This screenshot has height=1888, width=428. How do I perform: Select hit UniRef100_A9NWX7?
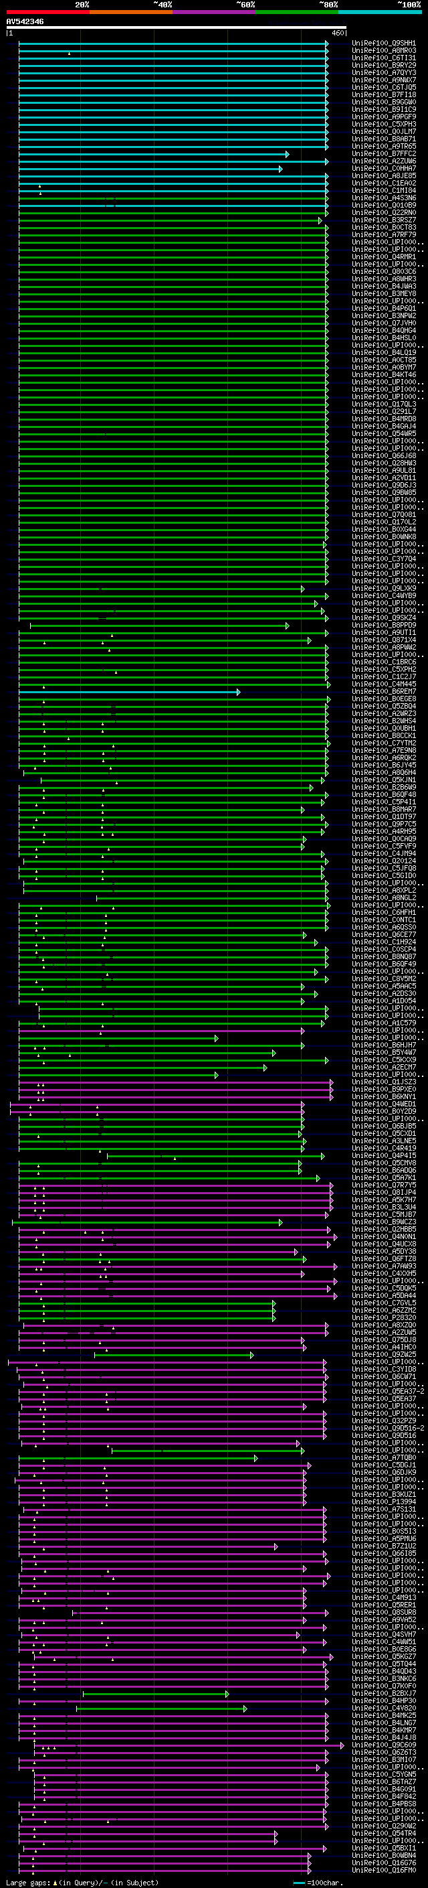(384, 80)
